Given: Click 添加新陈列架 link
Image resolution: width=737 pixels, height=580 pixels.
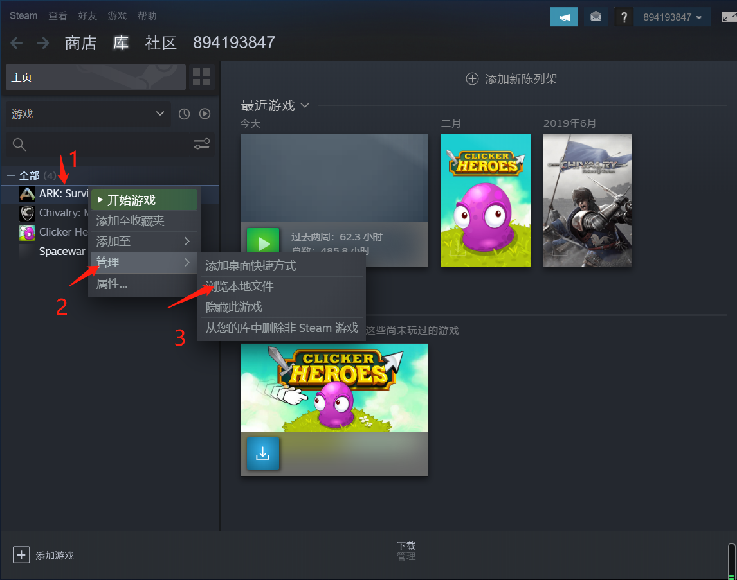Looking at the screenshot, I should coord(521,79).
